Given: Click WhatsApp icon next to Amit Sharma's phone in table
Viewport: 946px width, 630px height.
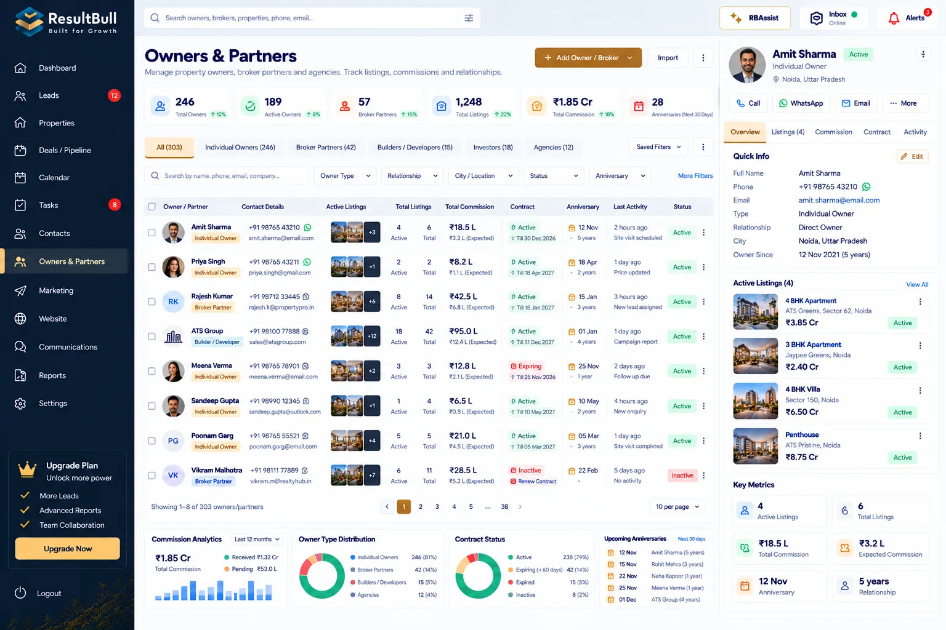Looking at the screenshot, I should [307, 228].
